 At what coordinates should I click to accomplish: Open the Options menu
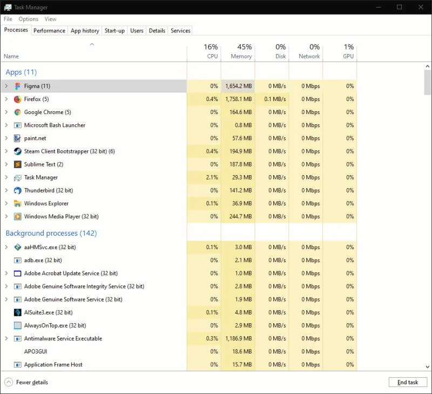pos(29,19)
